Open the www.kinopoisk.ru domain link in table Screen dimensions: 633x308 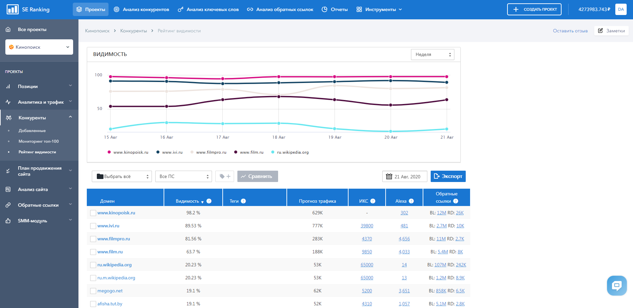116,213
